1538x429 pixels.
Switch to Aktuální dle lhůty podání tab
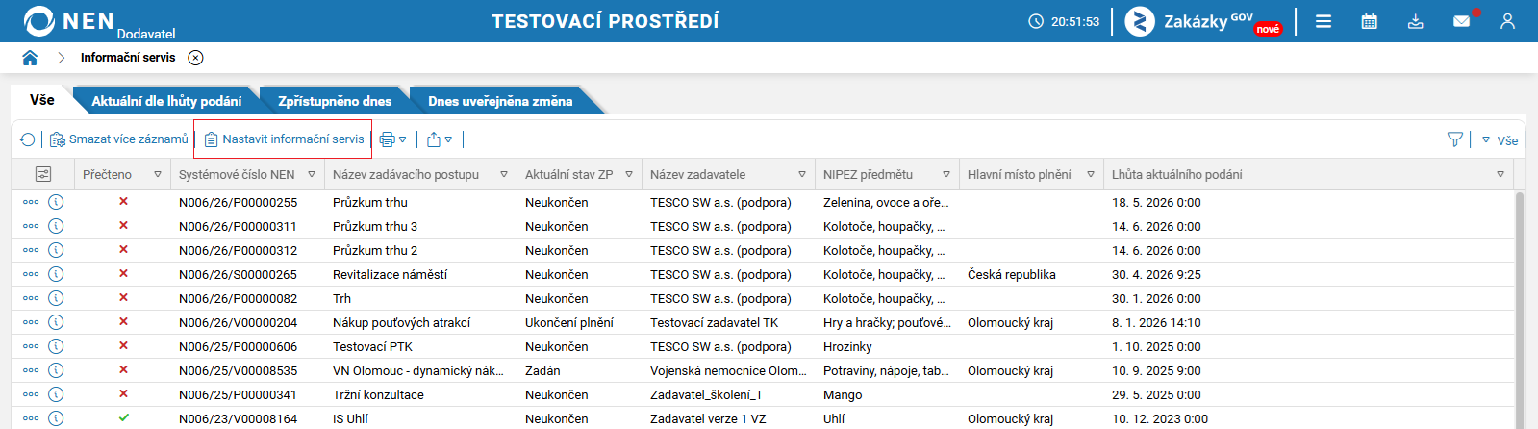166,101
